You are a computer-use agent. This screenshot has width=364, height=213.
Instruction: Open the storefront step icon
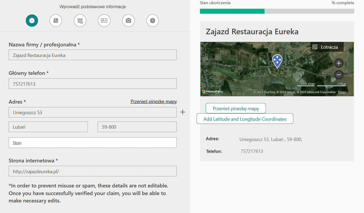click(80, 21)
